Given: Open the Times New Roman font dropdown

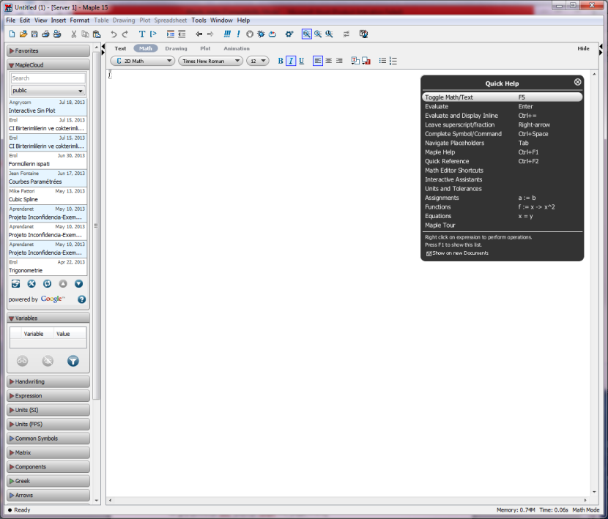Looking at the screenshot, I should pos(210,61).
